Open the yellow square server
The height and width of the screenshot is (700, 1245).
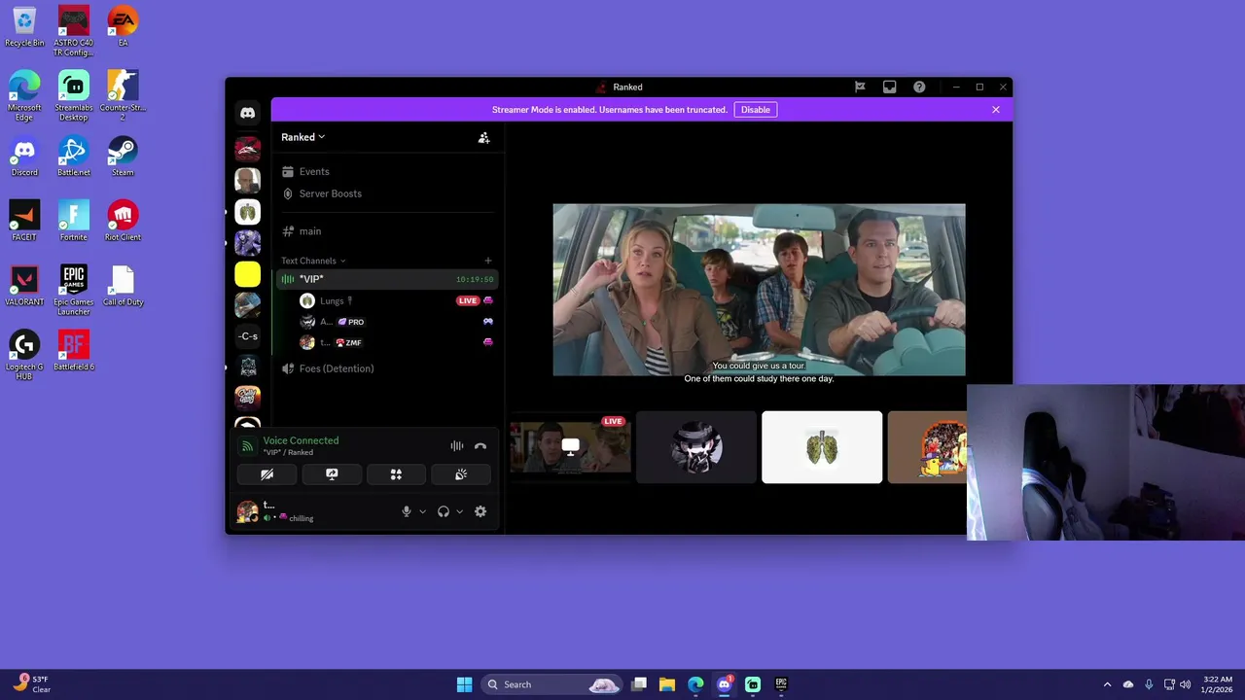coord(248,274)
